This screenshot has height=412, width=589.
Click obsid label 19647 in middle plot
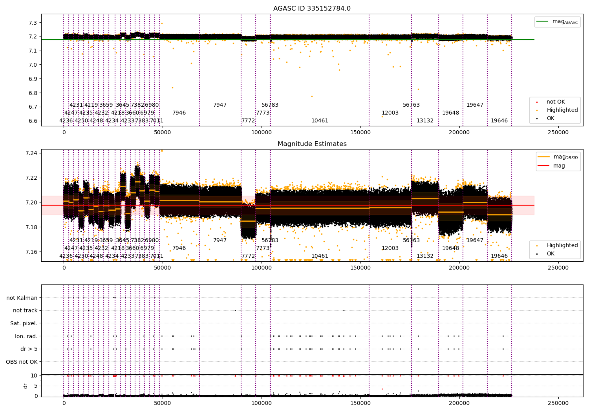475,241
